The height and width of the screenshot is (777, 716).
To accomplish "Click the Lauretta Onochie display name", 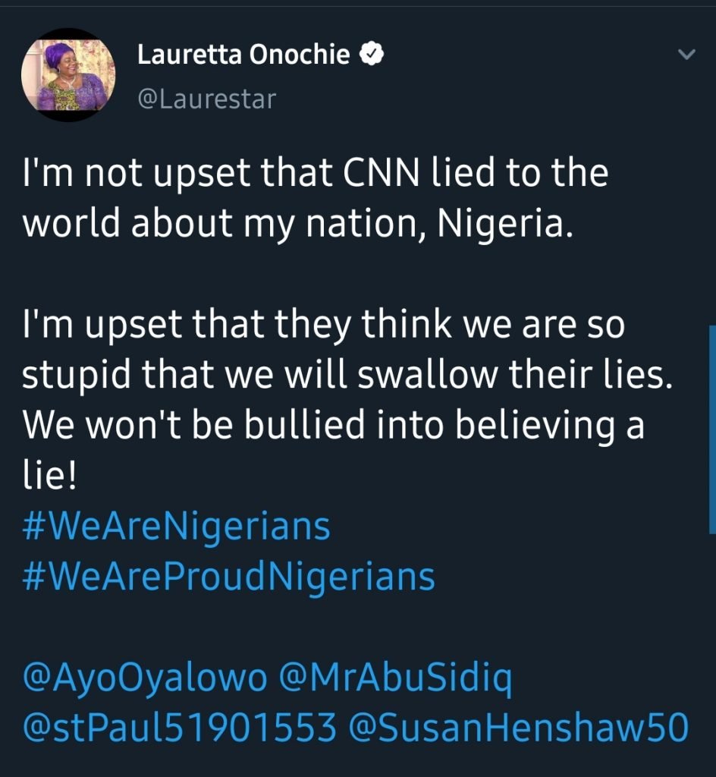I will click(243, 55).
